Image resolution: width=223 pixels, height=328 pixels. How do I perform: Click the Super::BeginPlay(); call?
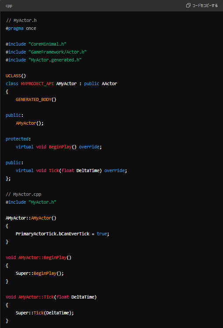[x=40, y=274]
